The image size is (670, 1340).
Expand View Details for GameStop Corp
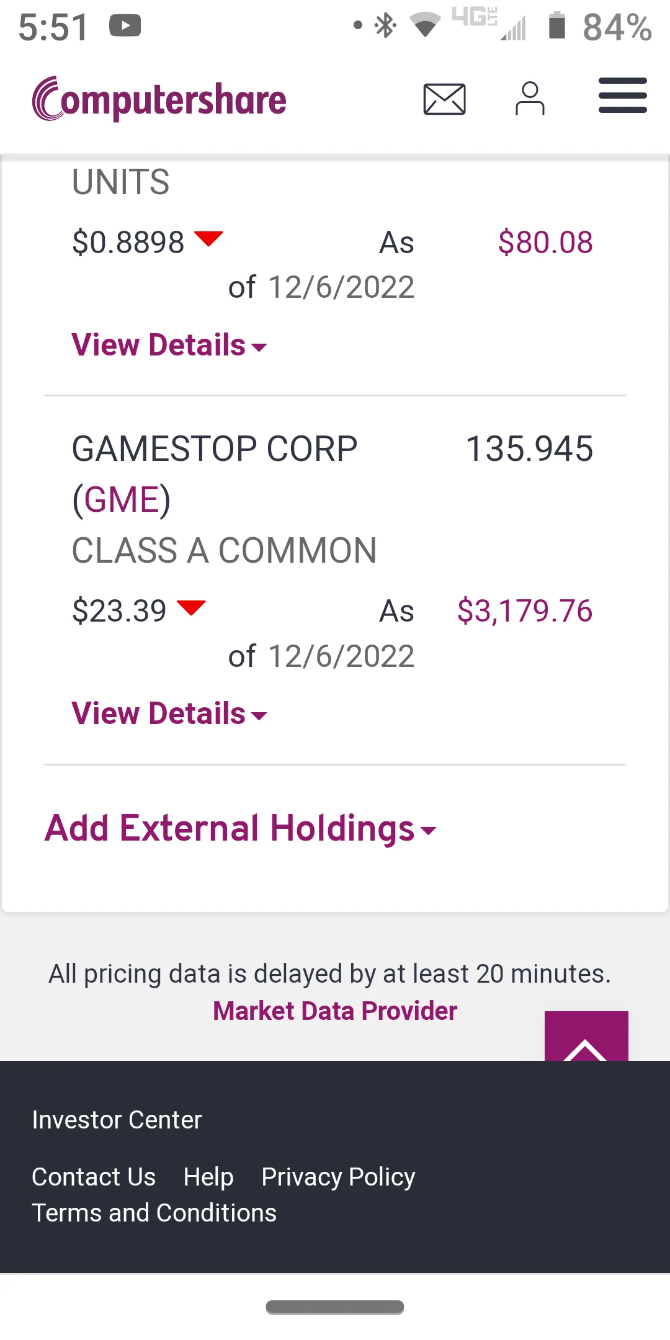coord(169,713)
